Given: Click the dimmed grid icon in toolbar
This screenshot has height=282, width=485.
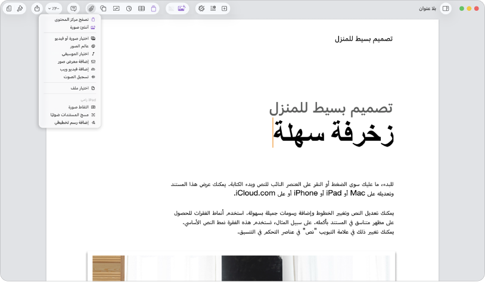Looking at the screenshot, I should [x=171, y=9].
